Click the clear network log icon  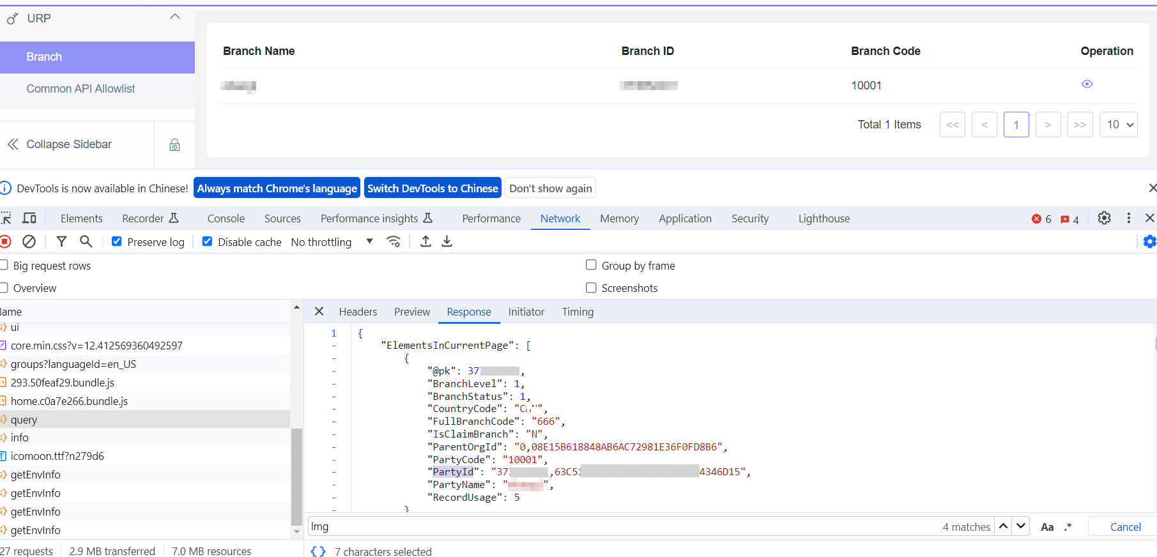point(29,241)
